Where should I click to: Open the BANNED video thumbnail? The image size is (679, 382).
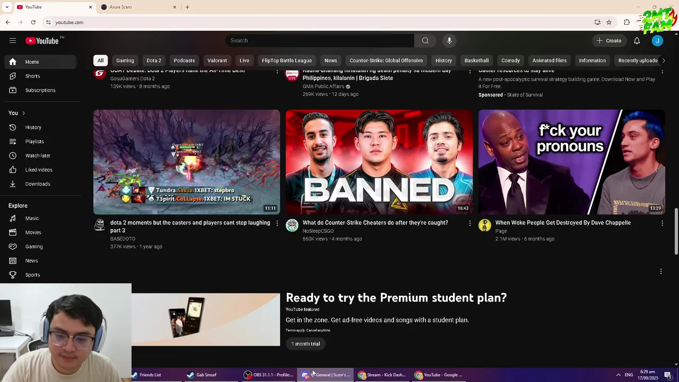tap(379, 162)
